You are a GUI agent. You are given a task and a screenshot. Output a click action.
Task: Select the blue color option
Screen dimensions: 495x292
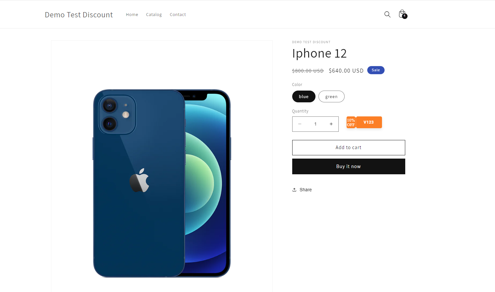304,96
